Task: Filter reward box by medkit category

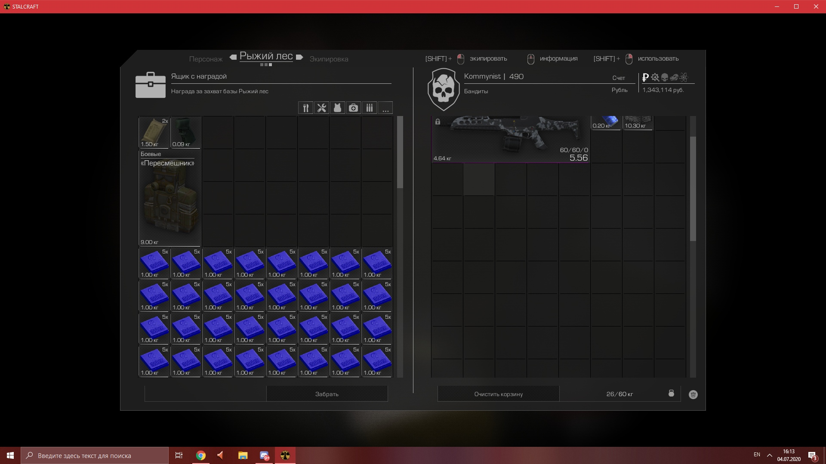Action: point(353,108)
